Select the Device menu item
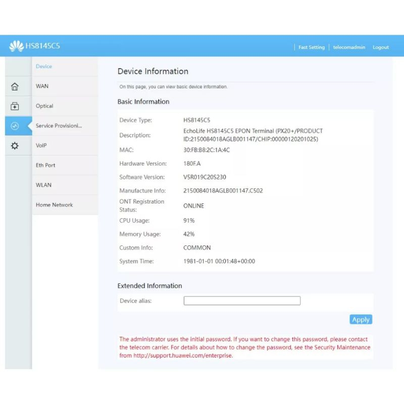Screen dimensions: 404x404 44,67
